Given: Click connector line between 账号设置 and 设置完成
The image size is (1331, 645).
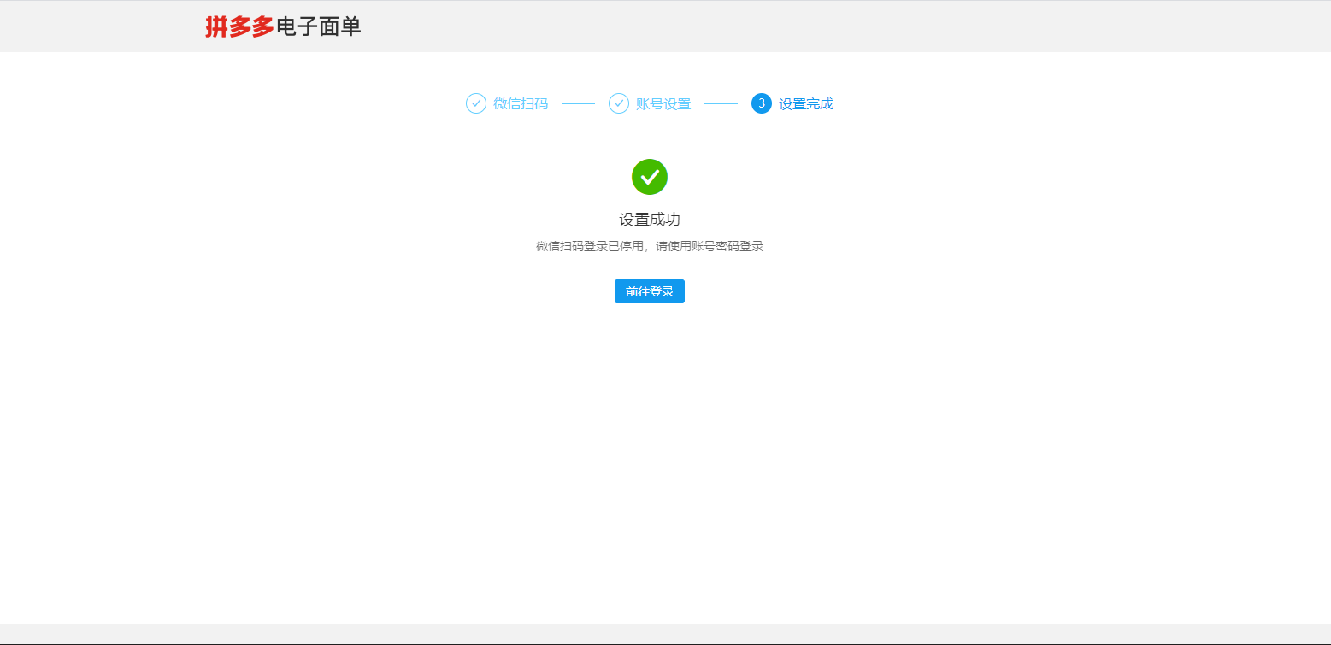Looking at the screenshot, I should click(721, 103).
